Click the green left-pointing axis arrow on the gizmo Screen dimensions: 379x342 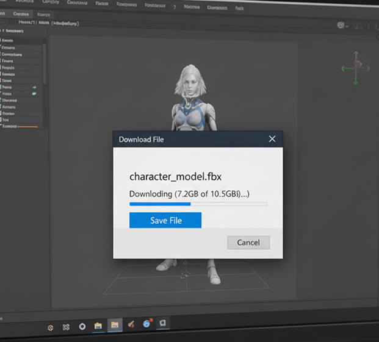tap(344, 68)
